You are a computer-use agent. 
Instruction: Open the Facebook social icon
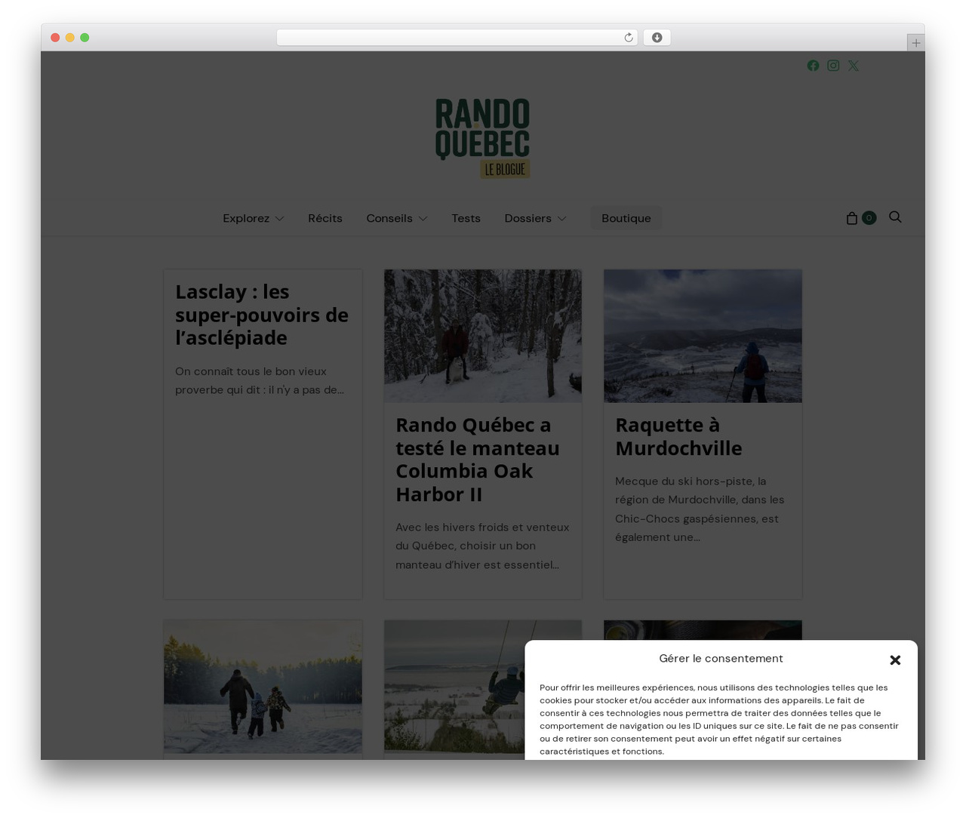tap(813, 66)
